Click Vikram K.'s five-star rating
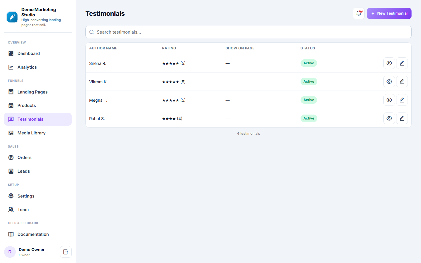This screenshot has width=421, height=263. [x=174, y=82]
